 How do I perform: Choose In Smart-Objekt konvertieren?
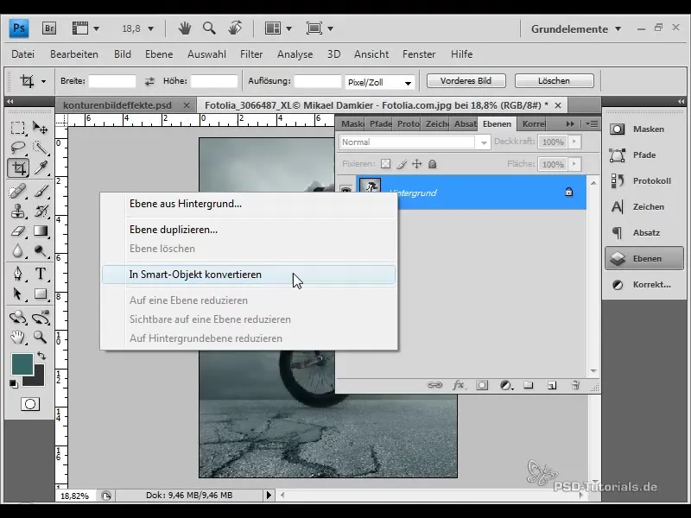coord(249,275)
